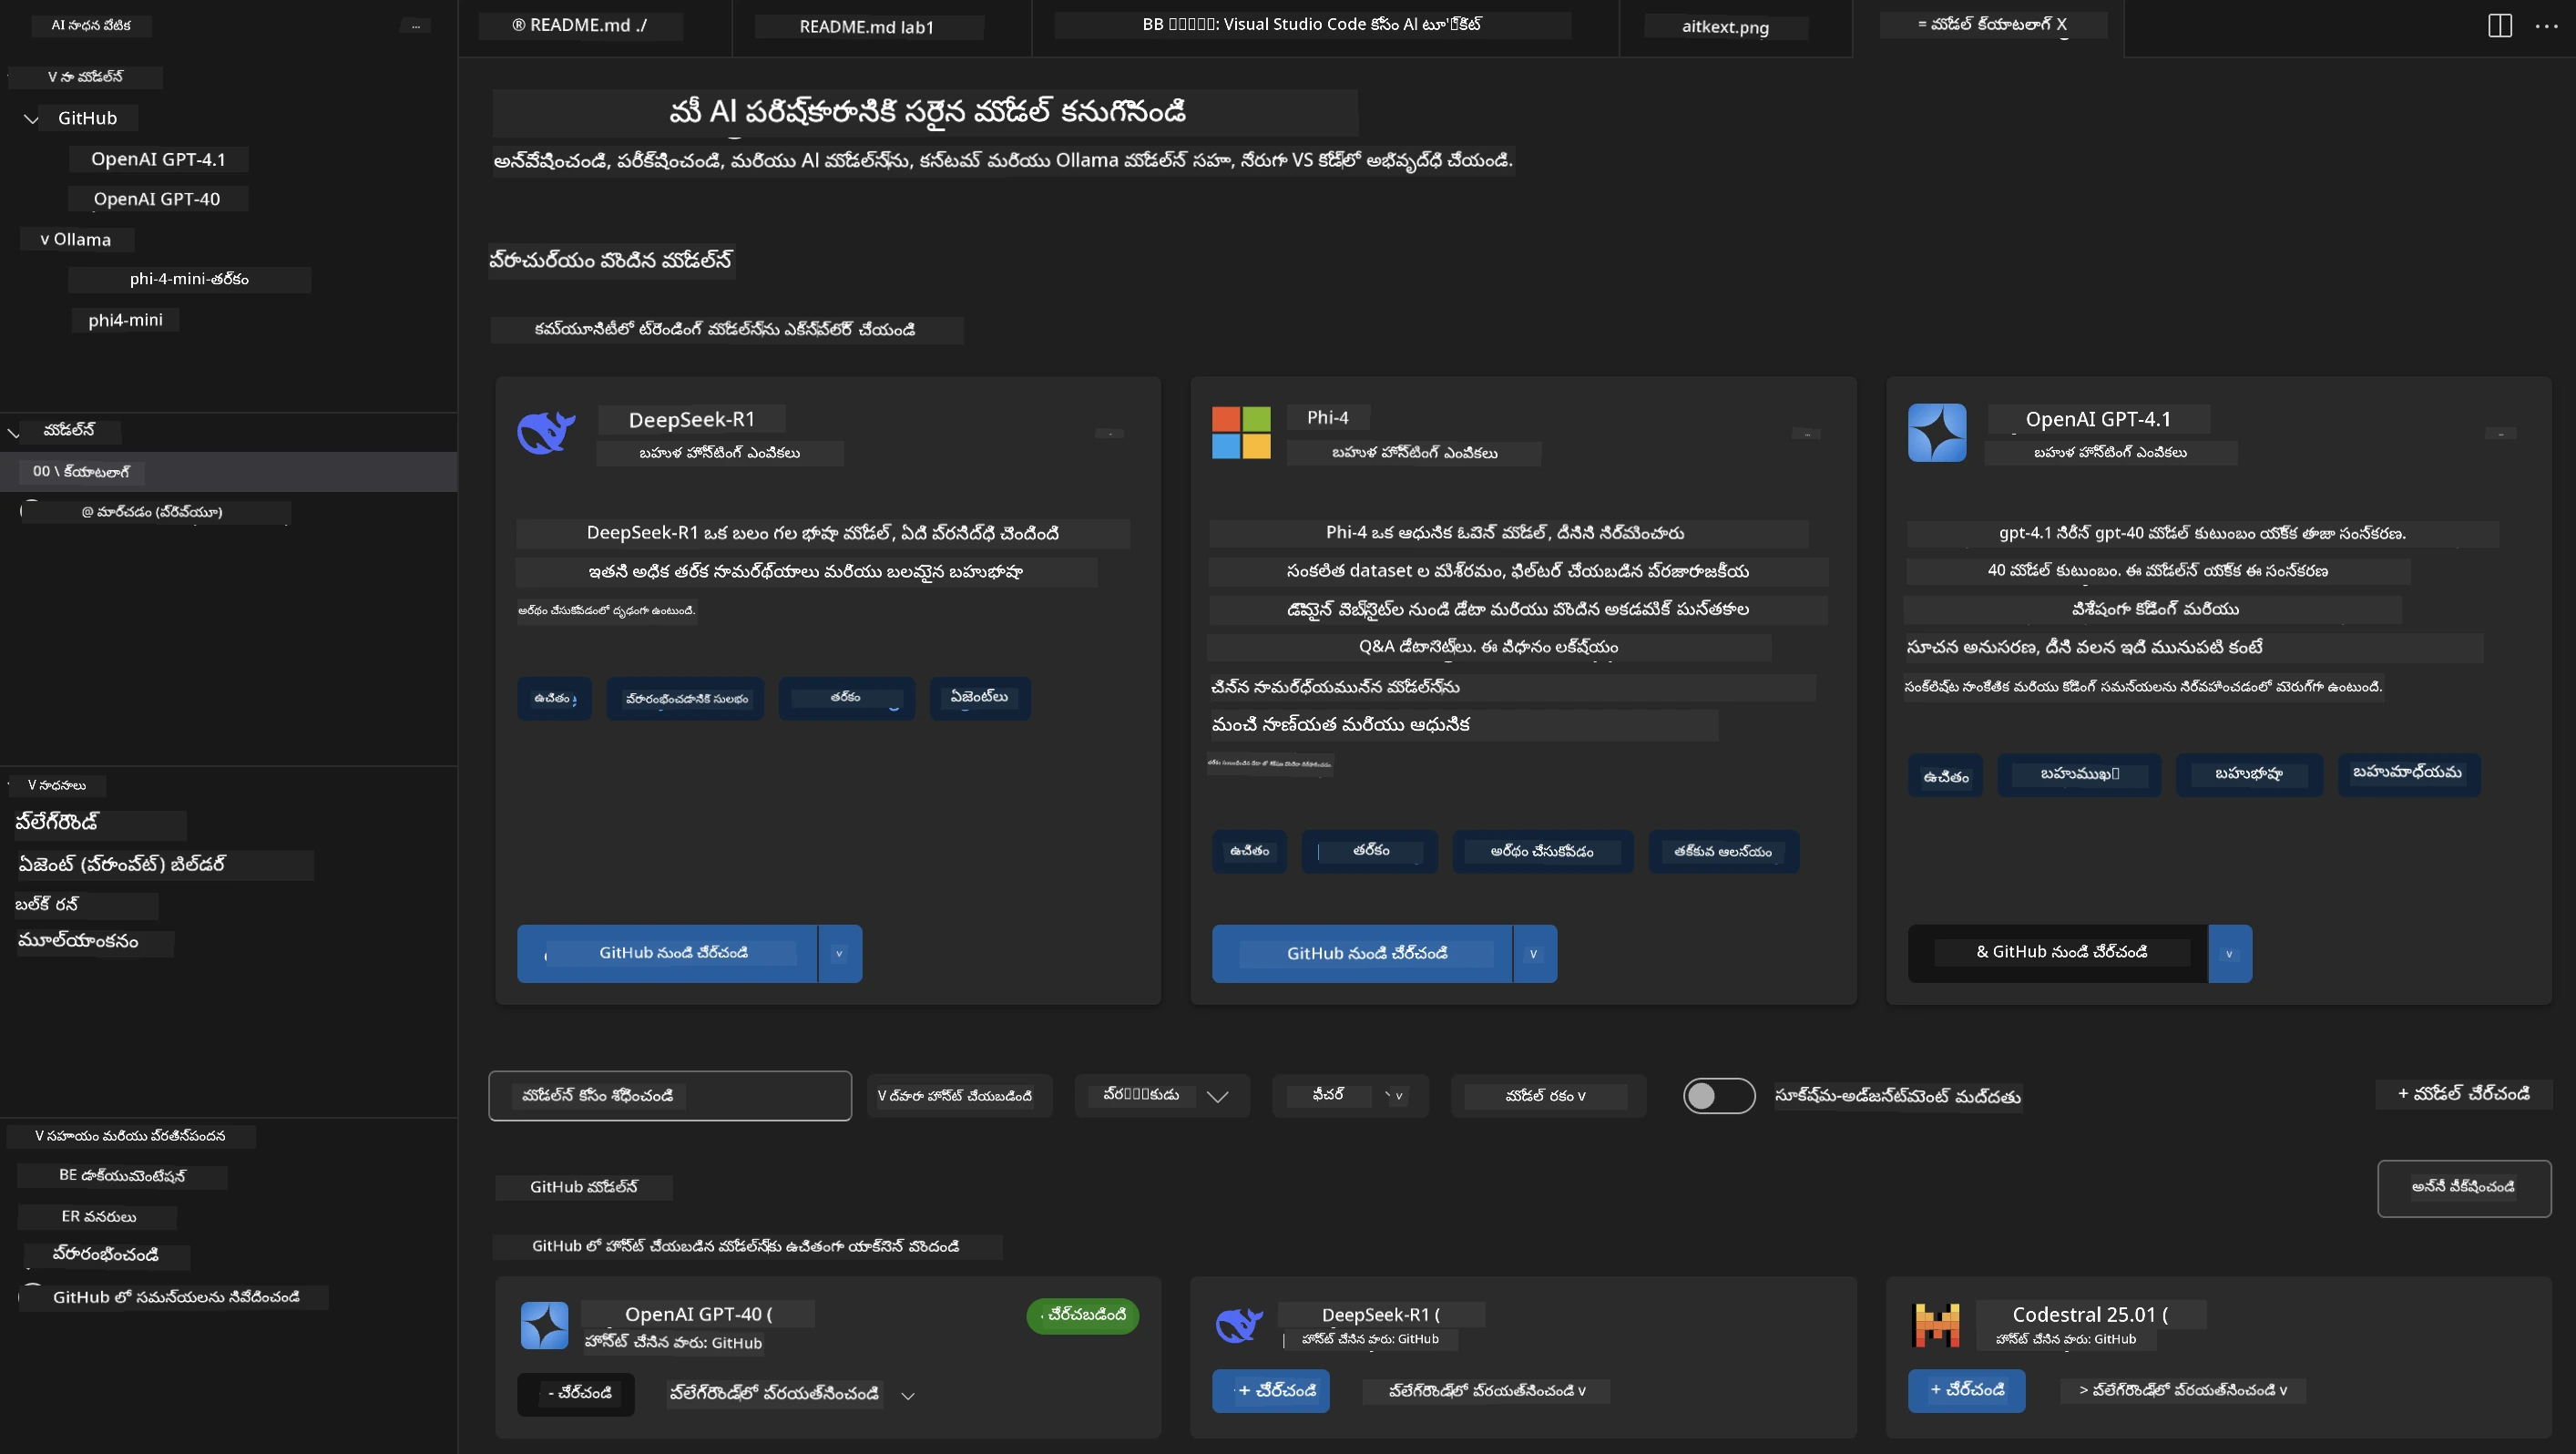Collapse Help and Feedback section

point(38,1136)
